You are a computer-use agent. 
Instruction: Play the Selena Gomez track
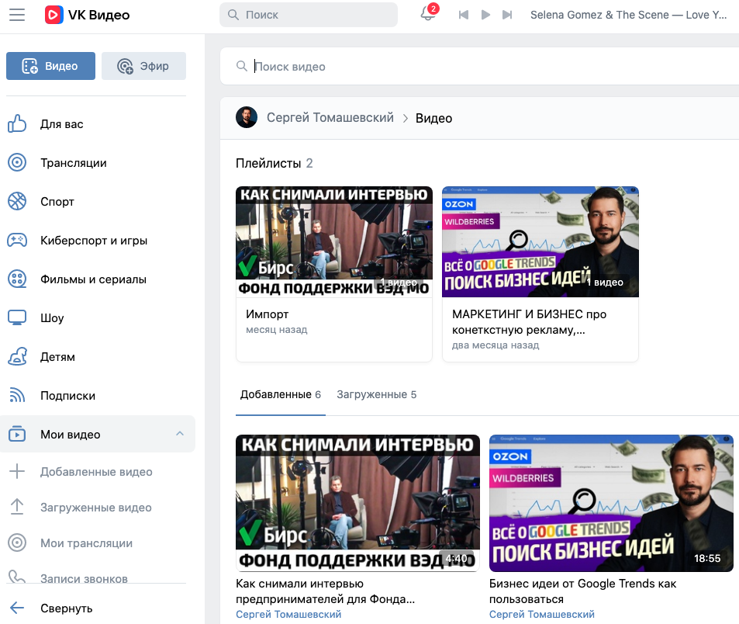click(x=485, y=15)
